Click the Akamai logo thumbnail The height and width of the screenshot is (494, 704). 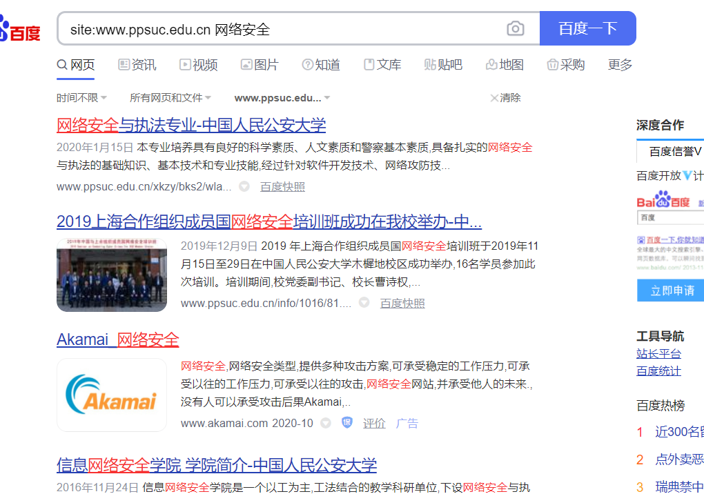112,395
